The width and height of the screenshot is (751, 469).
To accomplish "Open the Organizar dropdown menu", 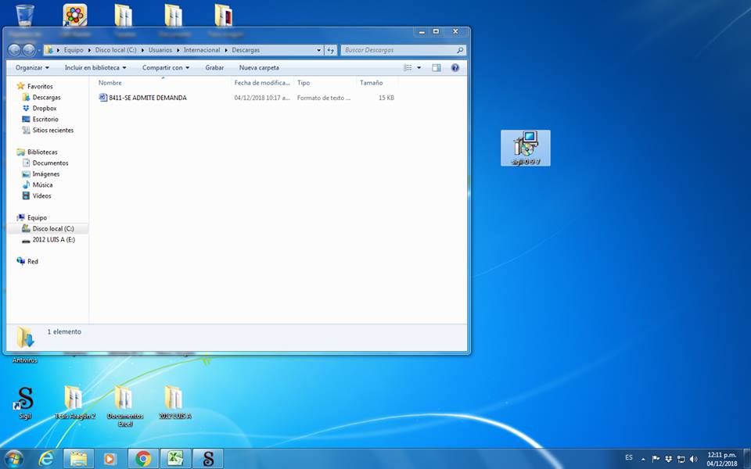I will click(x=32, y=68).
